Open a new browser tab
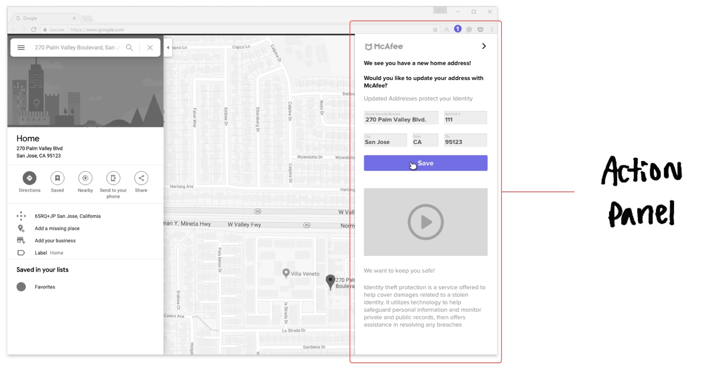The image size is (727, 369). [87, 19]
